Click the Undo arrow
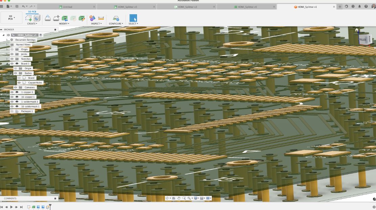The image size is (376, 210). [24, 6]
